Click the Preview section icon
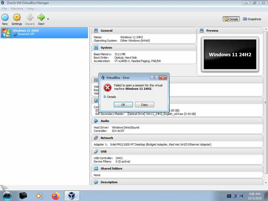 coord(202,31)
